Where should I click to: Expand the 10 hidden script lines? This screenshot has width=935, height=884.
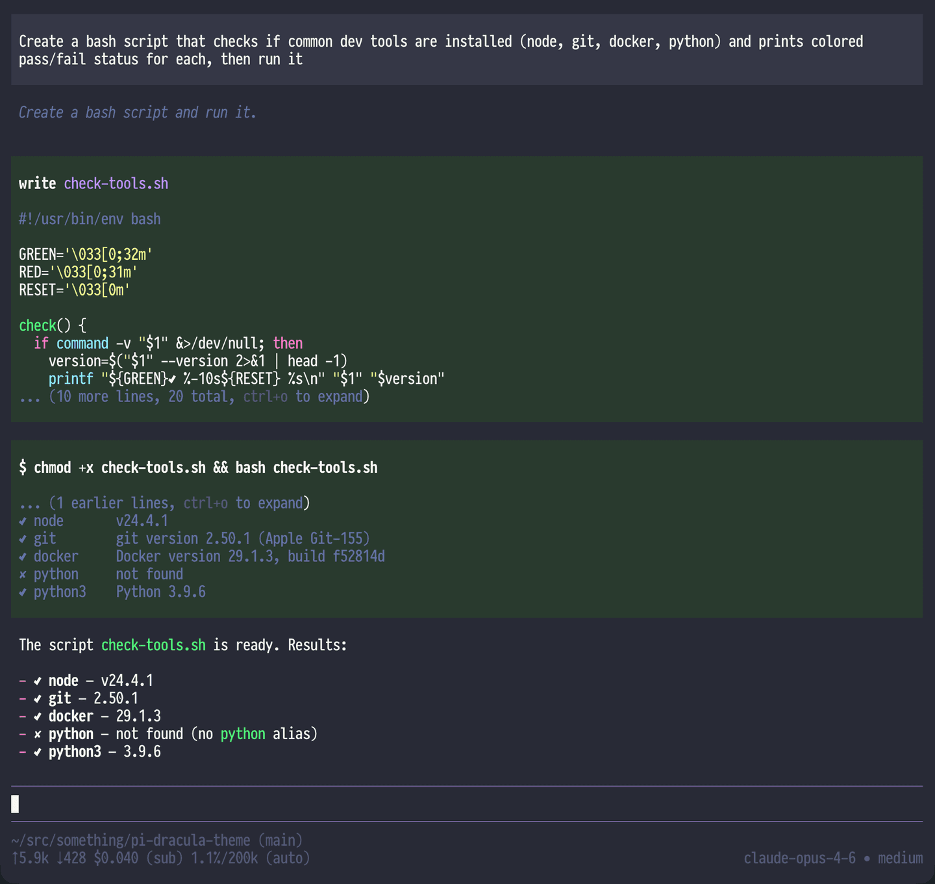click(x=195, y=396)
